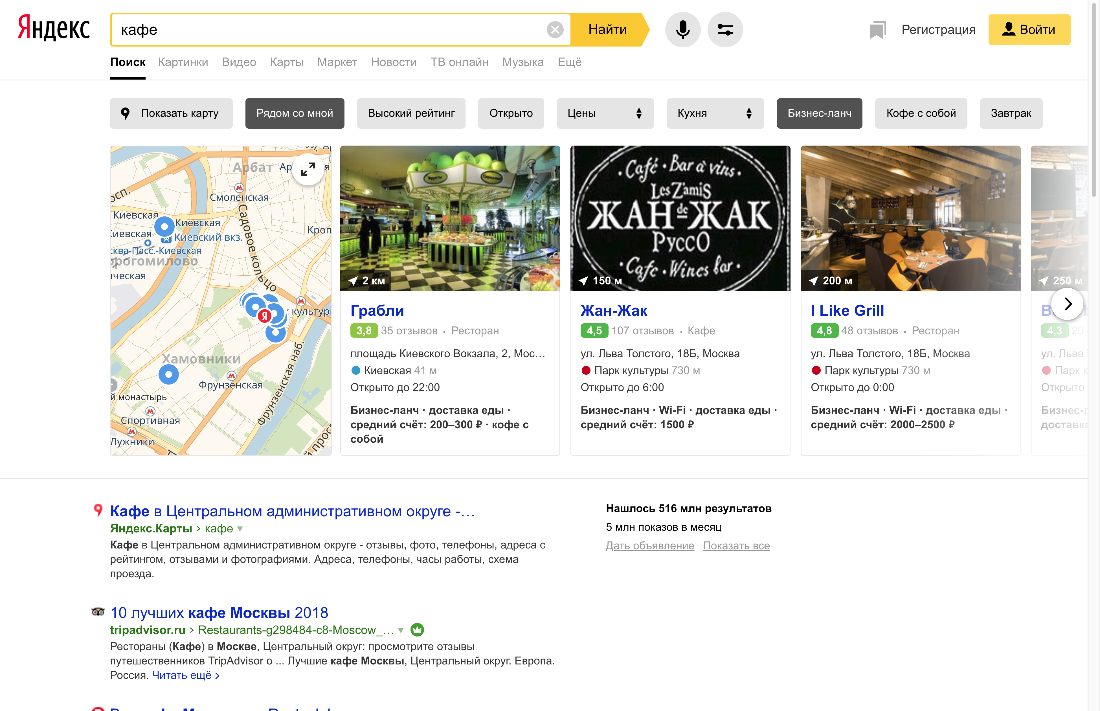Image resolution: width=1100 pixels, height=711 pixels.
Task: Disable the "Бизнес-ланч" filter
Action: coord(819,113)
